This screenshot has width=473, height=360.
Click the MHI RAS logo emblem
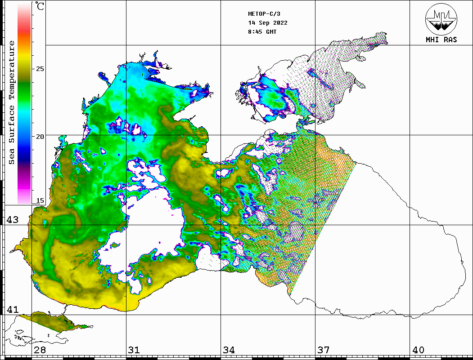coord(441,19)
